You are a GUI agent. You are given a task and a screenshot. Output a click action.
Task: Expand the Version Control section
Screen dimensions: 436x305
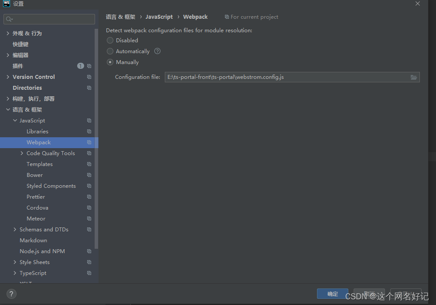point(8,77)
